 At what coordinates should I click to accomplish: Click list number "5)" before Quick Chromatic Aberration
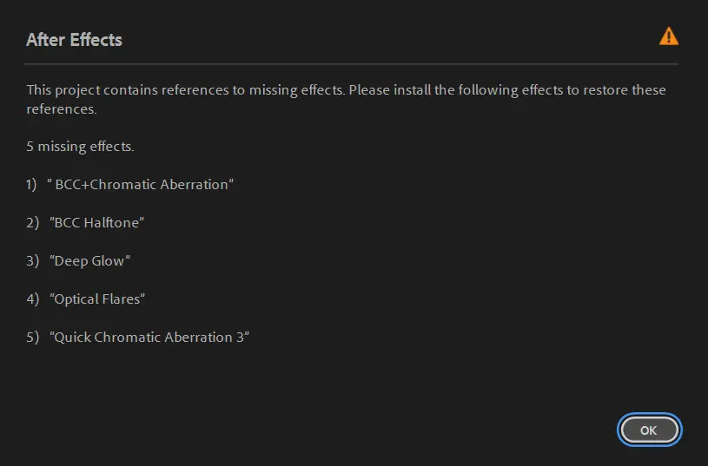pyautogui.click(x=32, y=338)
